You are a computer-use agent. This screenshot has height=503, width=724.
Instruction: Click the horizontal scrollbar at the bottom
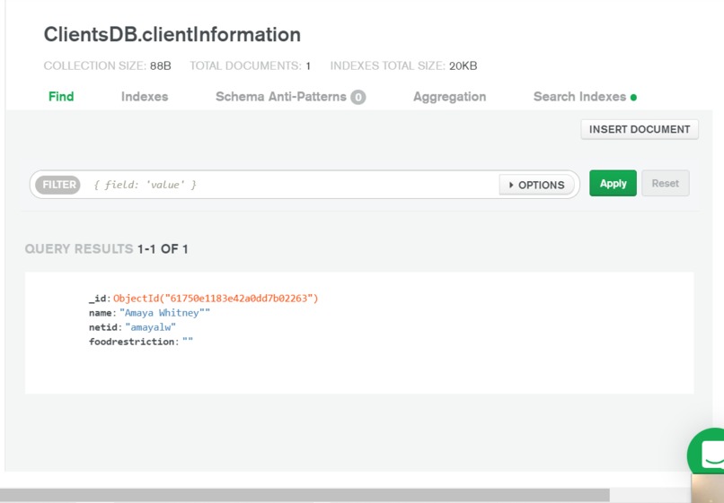coord(305,495)
